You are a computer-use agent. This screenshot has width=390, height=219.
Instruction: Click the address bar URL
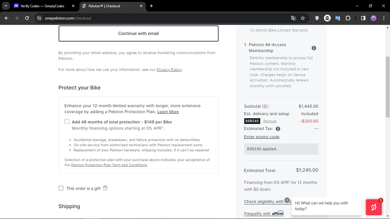tap(68, 18)
